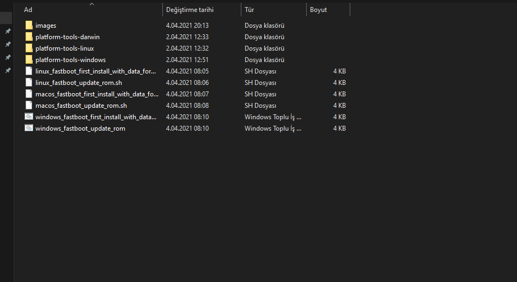Sort files by the Ad column header

pos(28,10)
